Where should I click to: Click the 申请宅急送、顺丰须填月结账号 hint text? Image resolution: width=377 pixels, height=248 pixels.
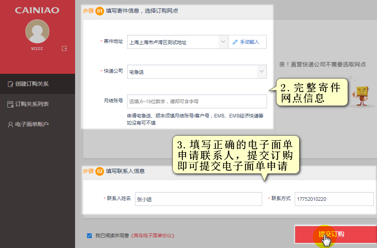click(x=195, y=119)
